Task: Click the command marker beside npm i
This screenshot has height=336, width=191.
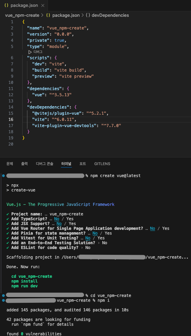Action: (x=3, y=300)
